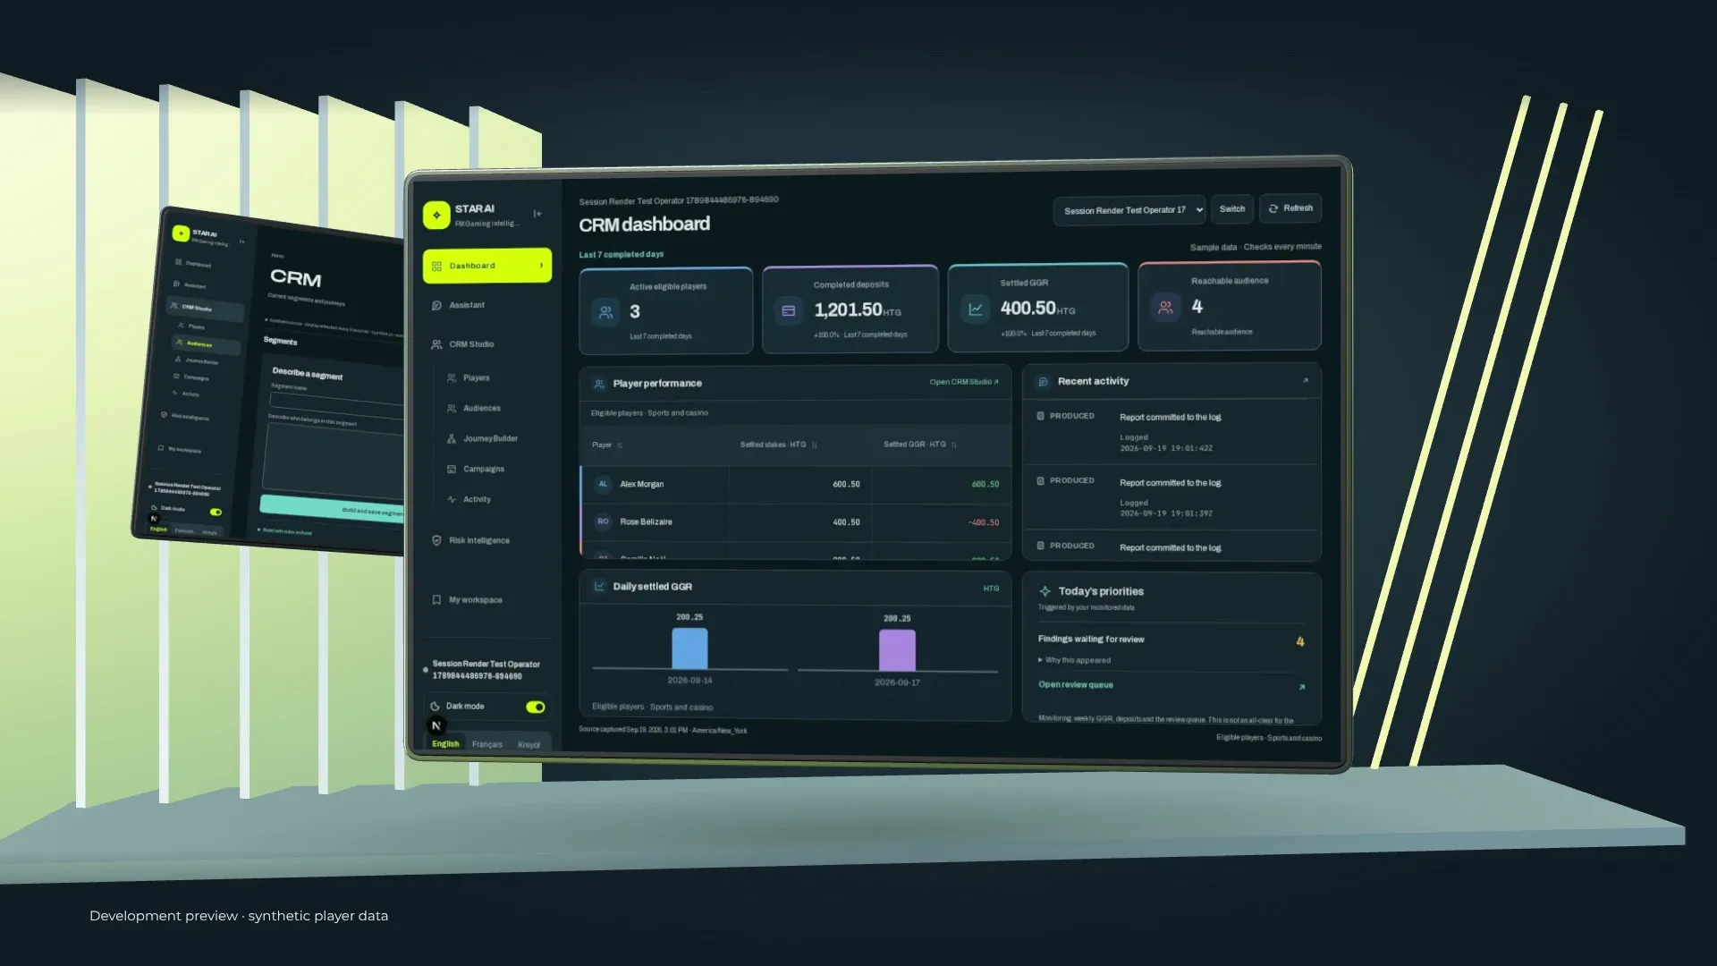
Task: Open Risk Intelligence section
Action: [479, 541]
